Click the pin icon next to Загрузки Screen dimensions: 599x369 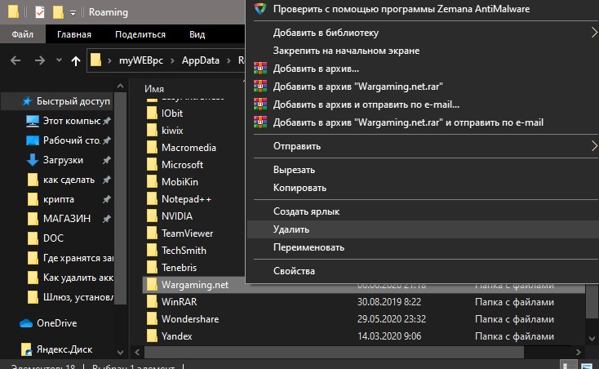click(107, 160)
